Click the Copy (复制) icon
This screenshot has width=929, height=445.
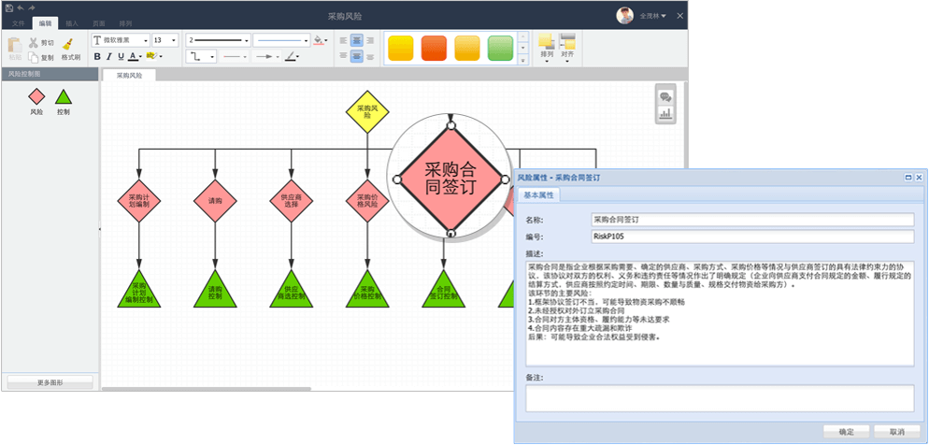34,57
